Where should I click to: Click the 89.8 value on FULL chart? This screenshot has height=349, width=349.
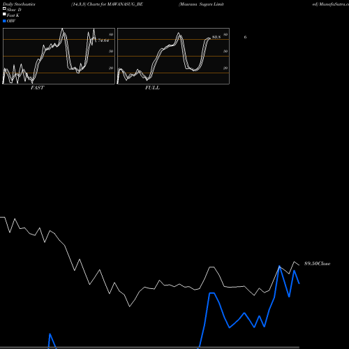[x=216, y=37]
